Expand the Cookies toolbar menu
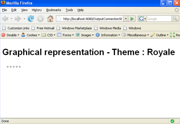180x124 pixels. pos(30,35)
